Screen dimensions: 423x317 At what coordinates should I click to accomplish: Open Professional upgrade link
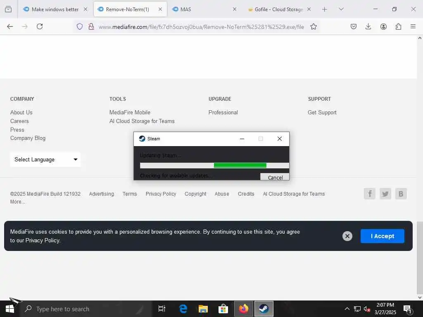(223, 112)
